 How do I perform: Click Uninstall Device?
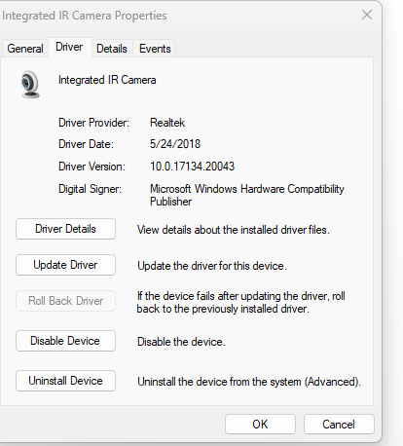point(65,381)
